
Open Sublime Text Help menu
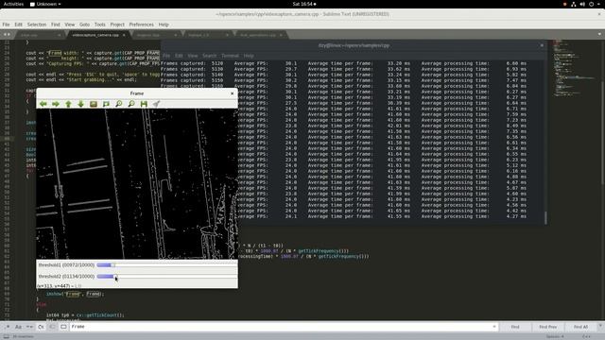pyautogui.click(x=164, y=25)
